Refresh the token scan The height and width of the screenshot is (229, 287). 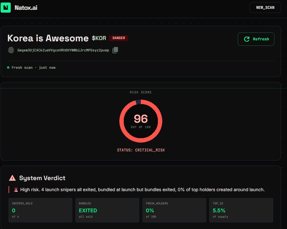(256, 39)
